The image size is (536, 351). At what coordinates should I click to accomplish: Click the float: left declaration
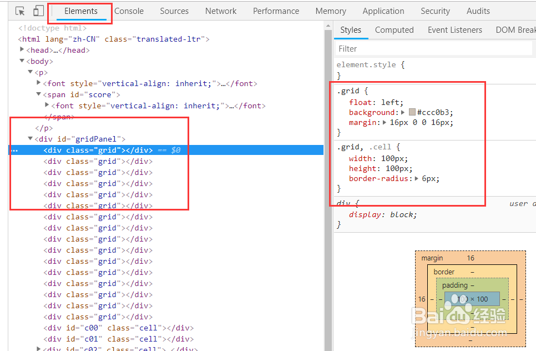[x=376, y=102]
